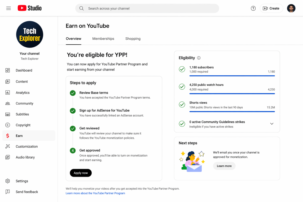This screenshot has width=303, height=202.
Task: Click the '15.2M' Shorts views value
Action: point(271,107)
